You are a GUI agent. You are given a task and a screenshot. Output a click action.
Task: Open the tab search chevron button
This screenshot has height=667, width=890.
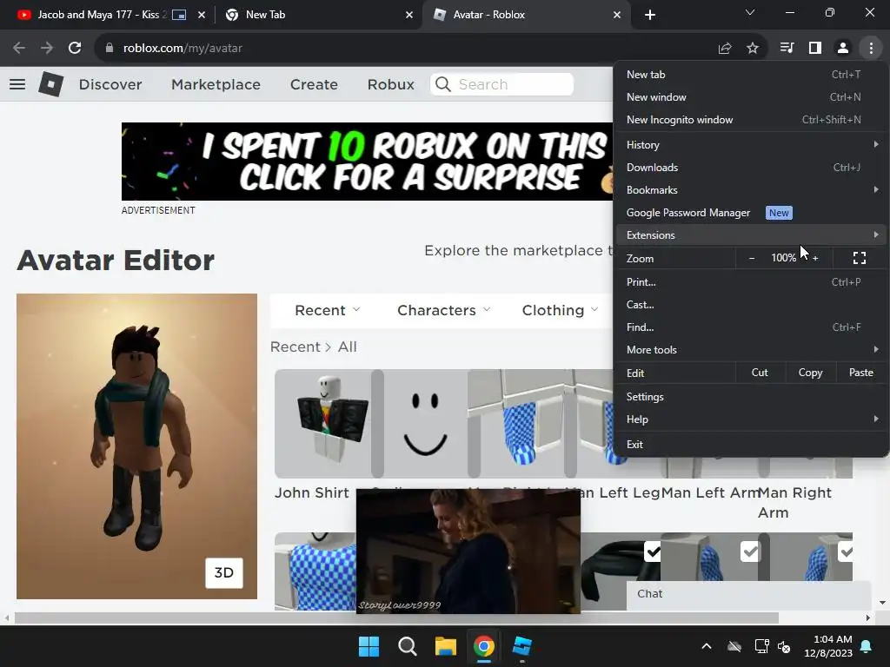tap(750, 12)
